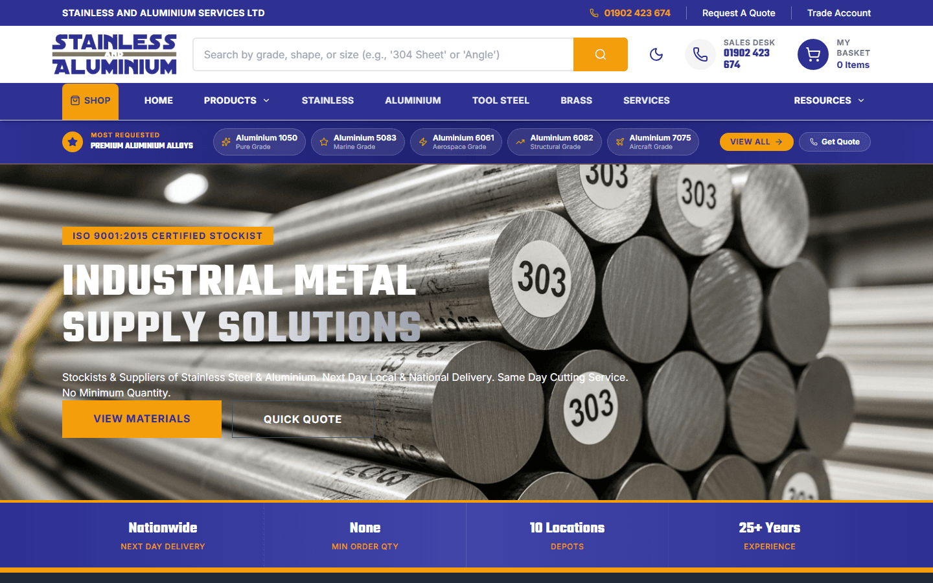Image resolution: width=933 pixels, height=583 pixels.
Task: Click the VIEW MATERIALS button
Action: 141,418
